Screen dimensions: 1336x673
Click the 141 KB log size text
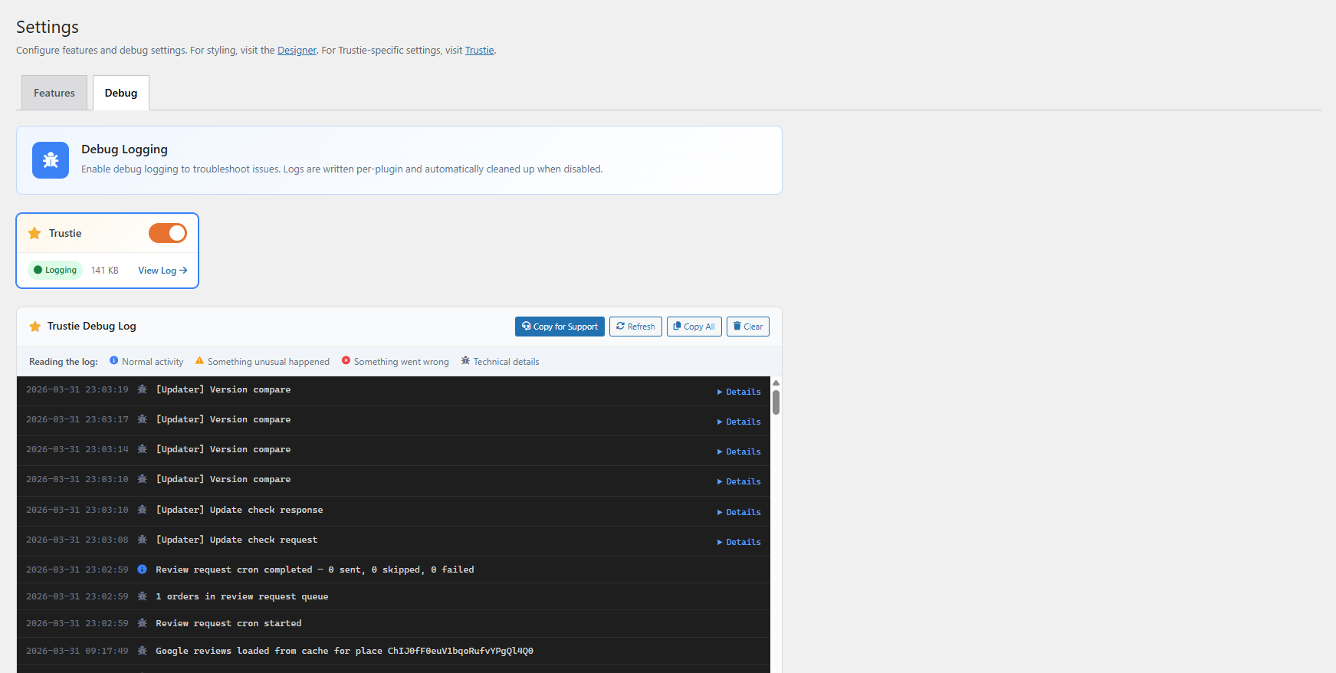click(105, 271)
